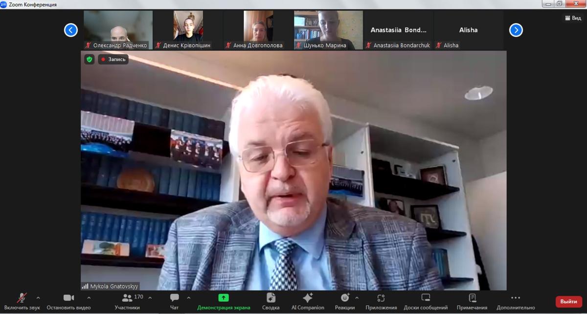This screenshot has width=587, height=314.
Task: Open Вид view layout menu
Action: [x=573, y=18]
